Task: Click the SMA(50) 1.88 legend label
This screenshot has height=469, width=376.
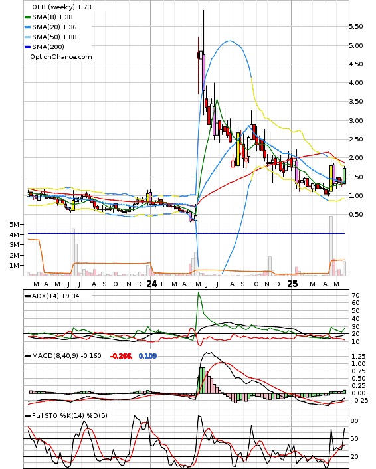Action: click(54, 37)
